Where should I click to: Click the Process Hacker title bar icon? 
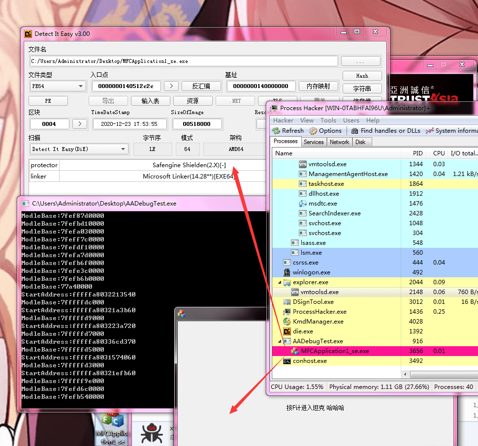[x=274, y=108]
